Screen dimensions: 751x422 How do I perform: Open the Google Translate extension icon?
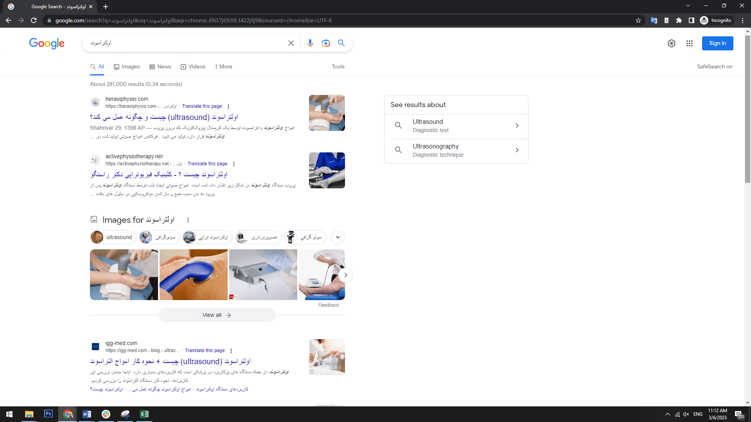click(x=654, y=20)
